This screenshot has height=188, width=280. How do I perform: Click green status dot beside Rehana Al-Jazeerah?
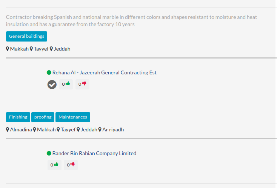[x=49, y=72]
